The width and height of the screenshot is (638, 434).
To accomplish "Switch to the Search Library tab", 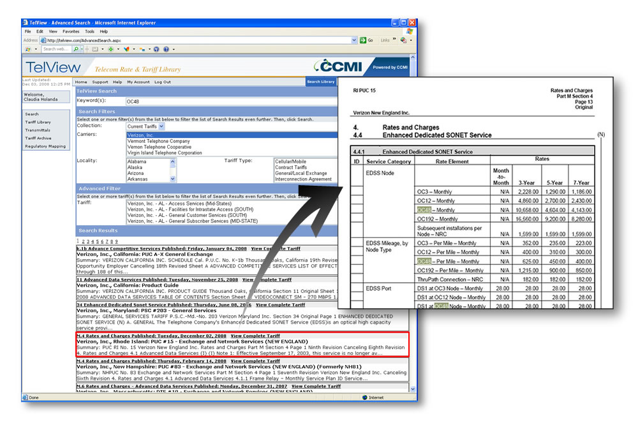I will click(x=321, y=82).
